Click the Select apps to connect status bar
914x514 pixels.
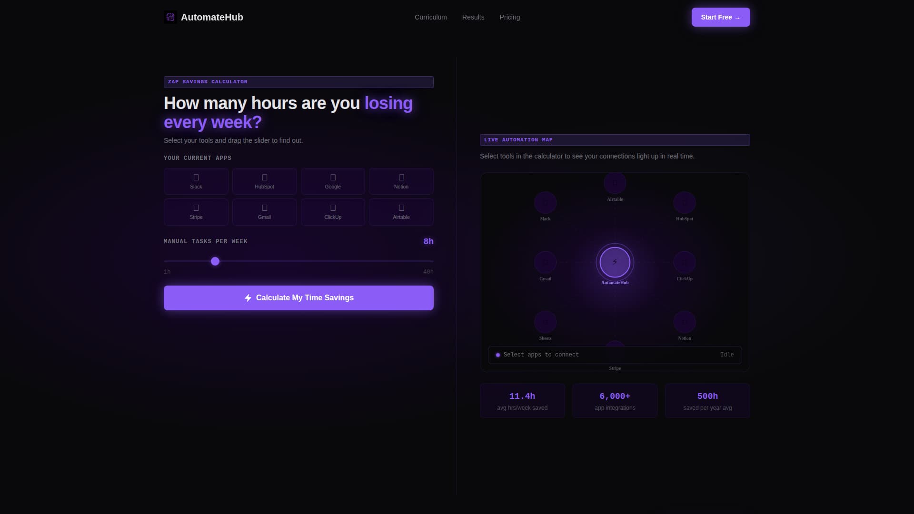pos(615,355)
